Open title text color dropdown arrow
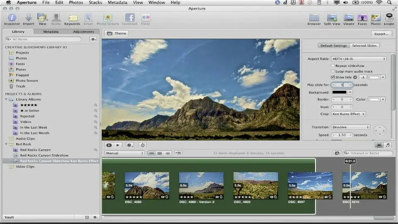This screenshot has height=224, width=398. (383, 77)
